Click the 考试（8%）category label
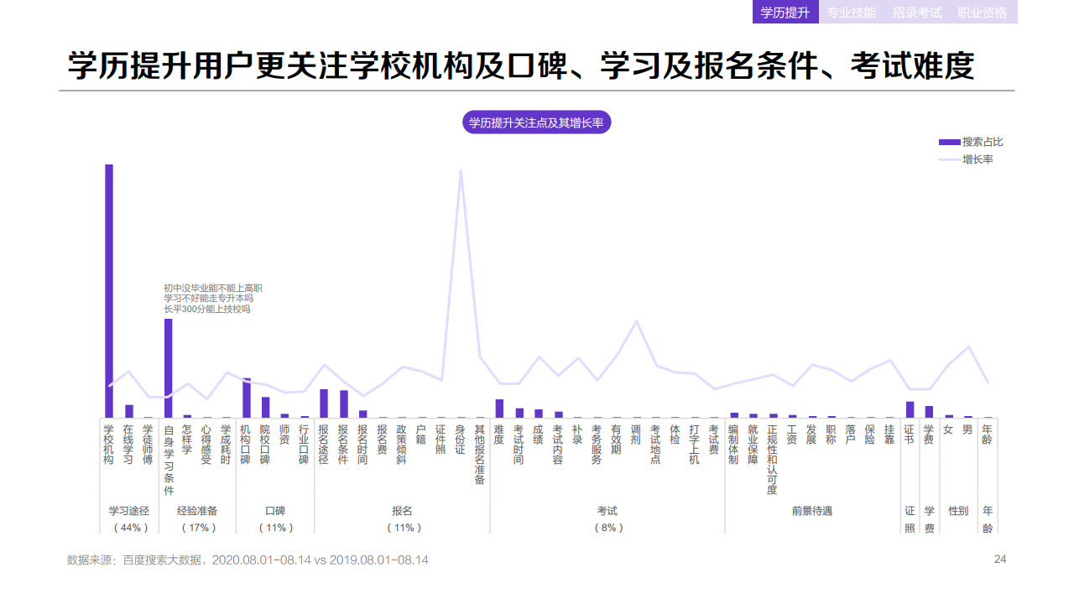 (x=609, y=517)
